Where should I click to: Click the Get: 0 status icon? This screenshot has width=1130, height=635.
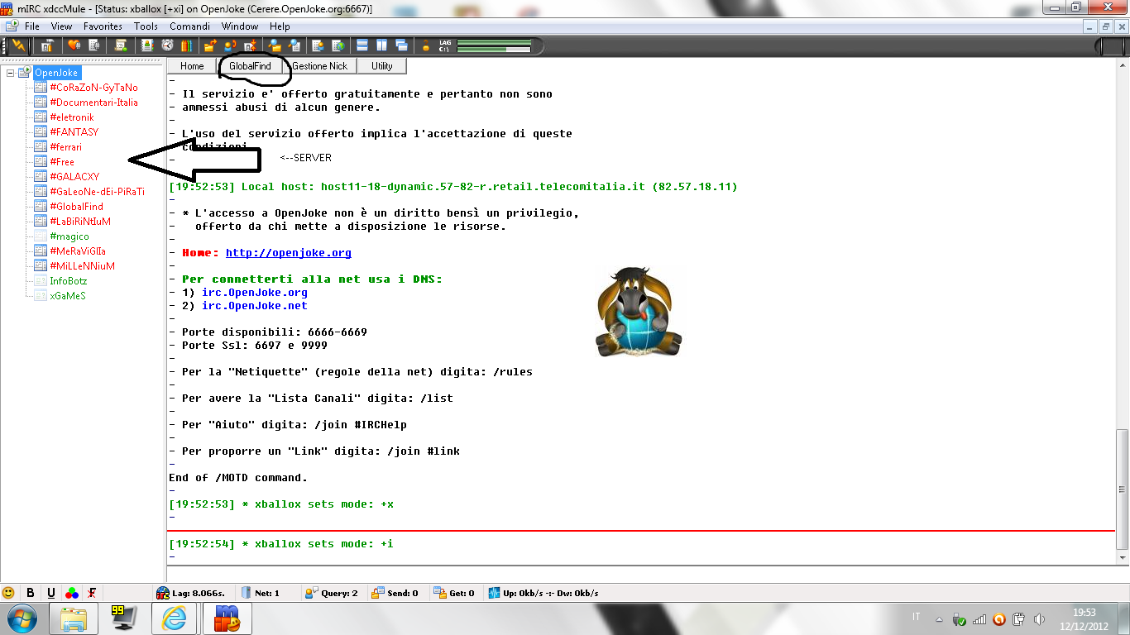(x=439, y=593)
